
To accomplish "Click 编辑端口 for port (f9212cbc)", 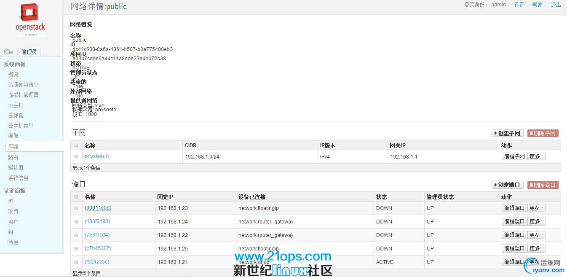I will (514, 262).
